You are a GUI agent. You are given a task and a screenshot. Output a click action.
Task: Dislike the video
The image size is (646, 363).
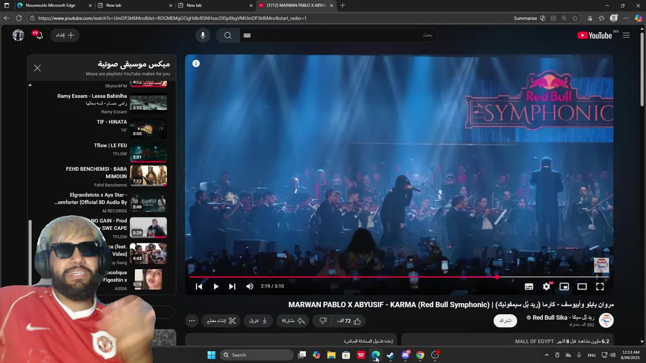323,321
